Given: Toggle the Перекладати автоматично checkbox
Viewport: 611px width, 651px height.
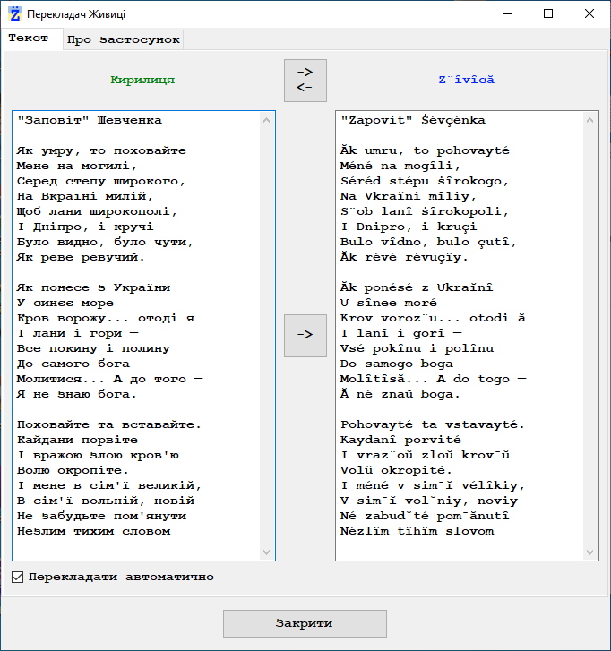Looking at the screenshot, I should pos(18,578).
